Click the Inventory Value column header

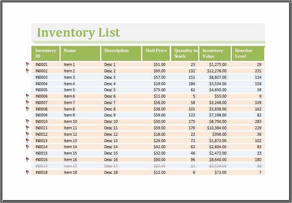(x=215, y=53)
